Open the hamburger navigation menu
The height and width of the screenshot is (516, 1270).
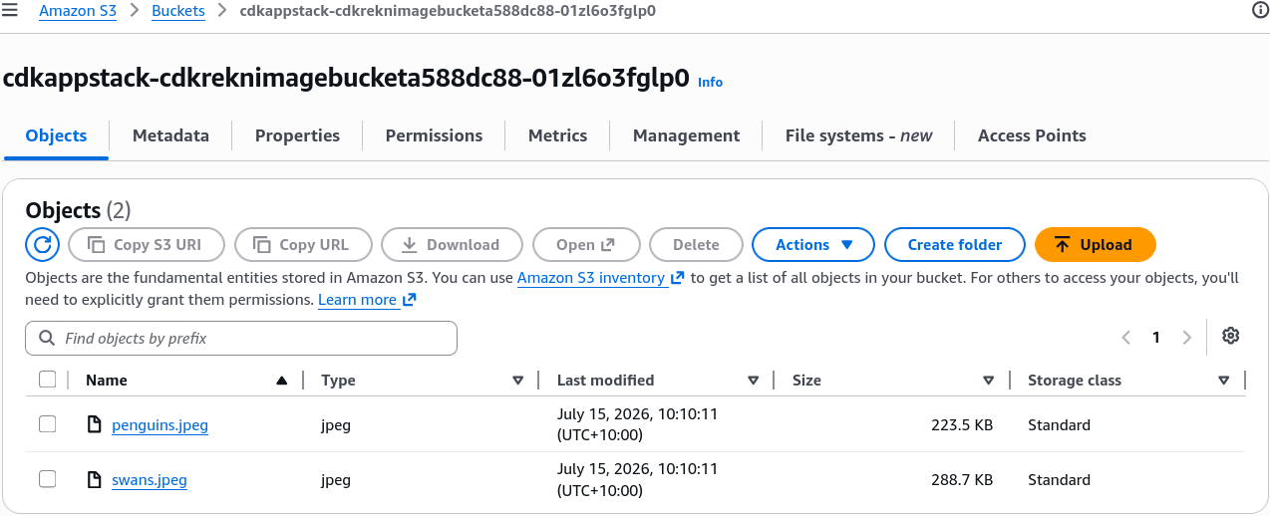(x=10, y=11)
